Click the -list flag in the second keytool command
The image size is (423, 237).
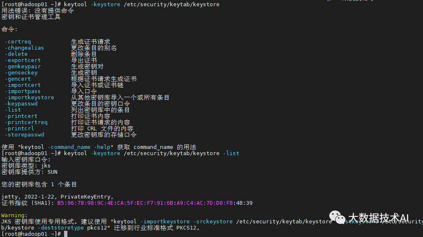tap(231, 153)
